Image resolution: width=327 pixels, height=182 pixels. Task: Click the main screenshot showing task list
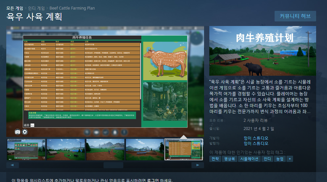(x=105, y=81)
